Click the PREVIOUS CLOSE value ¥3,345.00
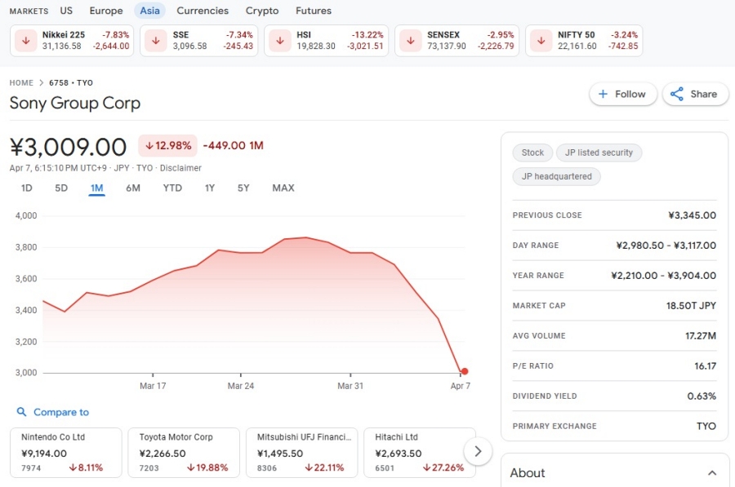The image size is (735, 487). 692,215
